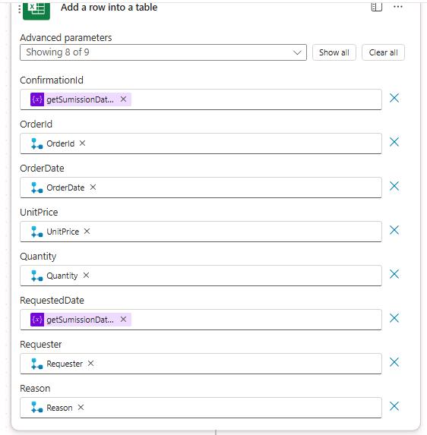Remove the OrderId parameter field

tap(394, 142)
